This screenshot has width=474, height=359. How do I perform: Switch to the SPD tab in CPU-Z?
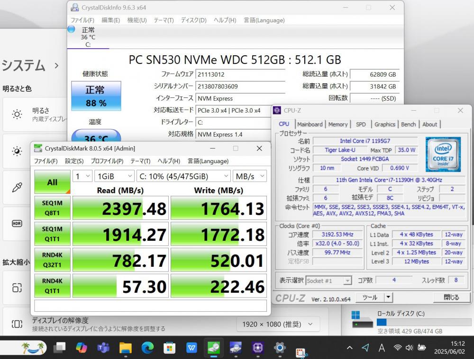click(361, 124)
